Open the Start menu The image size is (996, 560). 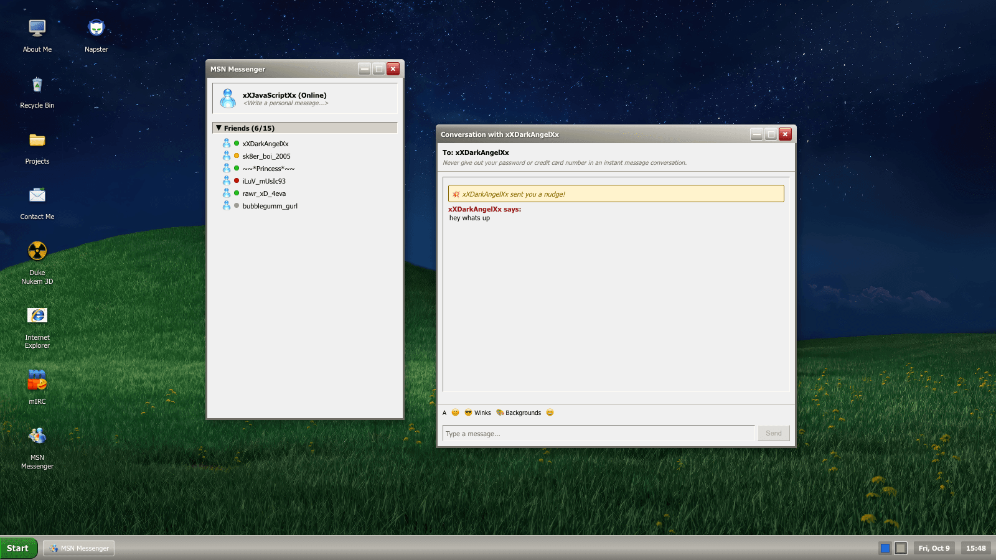pos(19,548)
